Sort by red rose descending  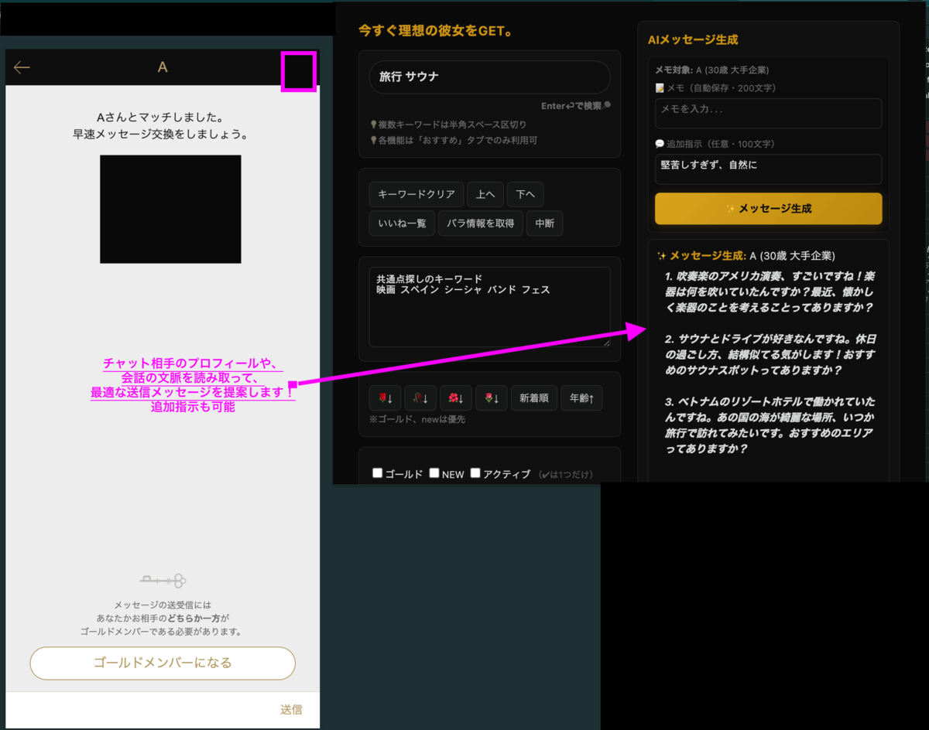[385, 398]
